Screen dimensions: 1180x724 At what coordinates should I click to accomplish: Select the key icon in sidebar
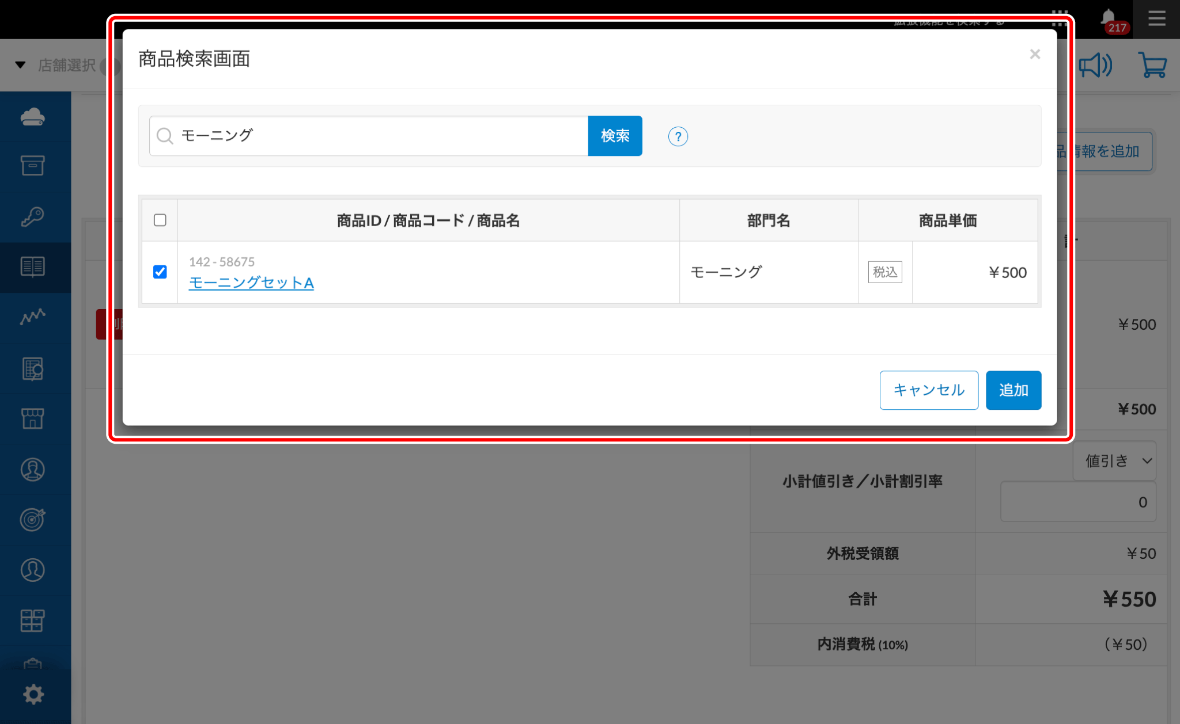(33, 216)
